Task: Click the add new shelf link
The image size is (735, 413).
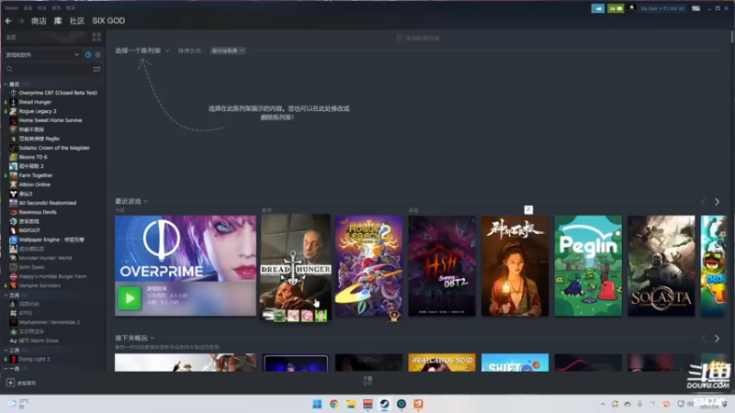Action: tap(418, 38)
